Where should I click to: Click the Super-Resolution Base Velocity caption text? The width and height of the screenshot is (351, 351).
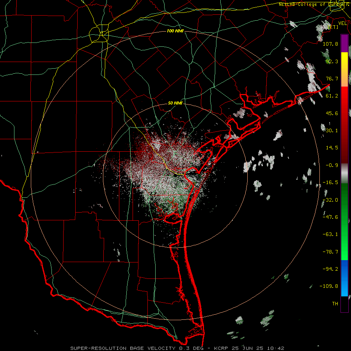tap(177, 348)
